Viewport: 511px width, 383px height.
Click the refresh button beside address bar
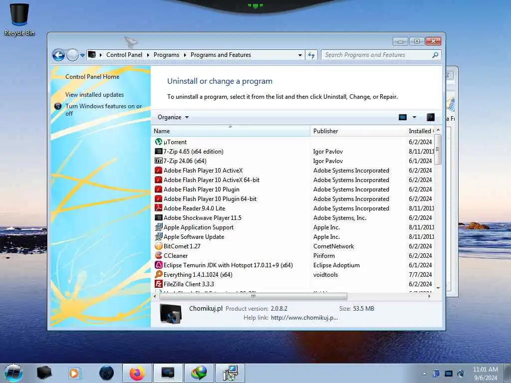311,55
